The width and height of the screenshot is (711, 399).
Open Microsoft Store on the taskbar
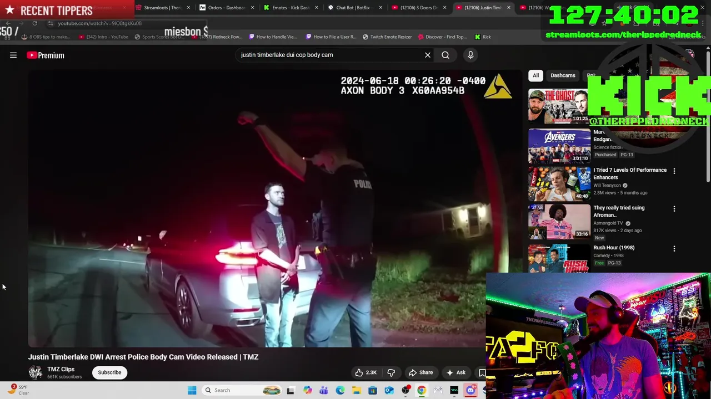(x=373, y=390)
